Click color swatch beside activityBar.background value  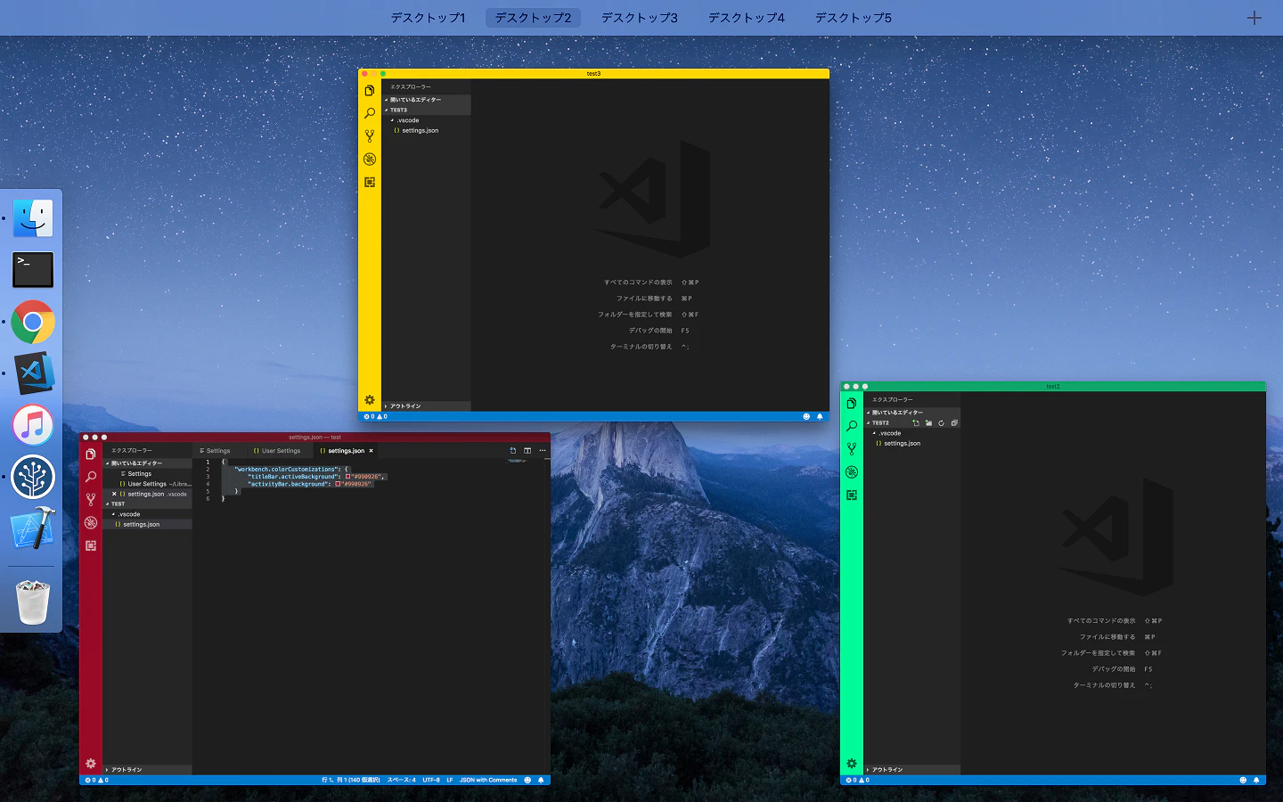(338, 484)
